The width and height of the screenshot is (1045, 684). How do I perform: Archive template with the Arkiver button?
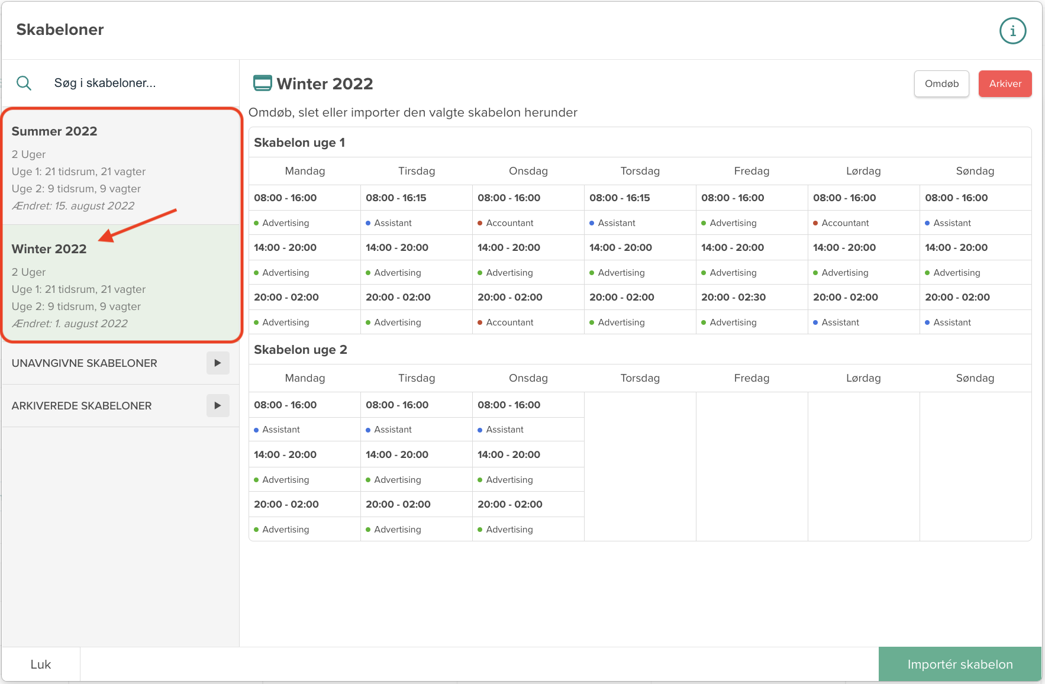(1004, 83)
